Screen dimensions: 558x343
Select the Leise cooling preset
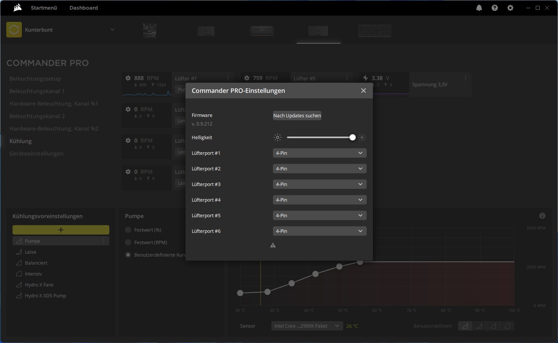(x=30, y=252)
